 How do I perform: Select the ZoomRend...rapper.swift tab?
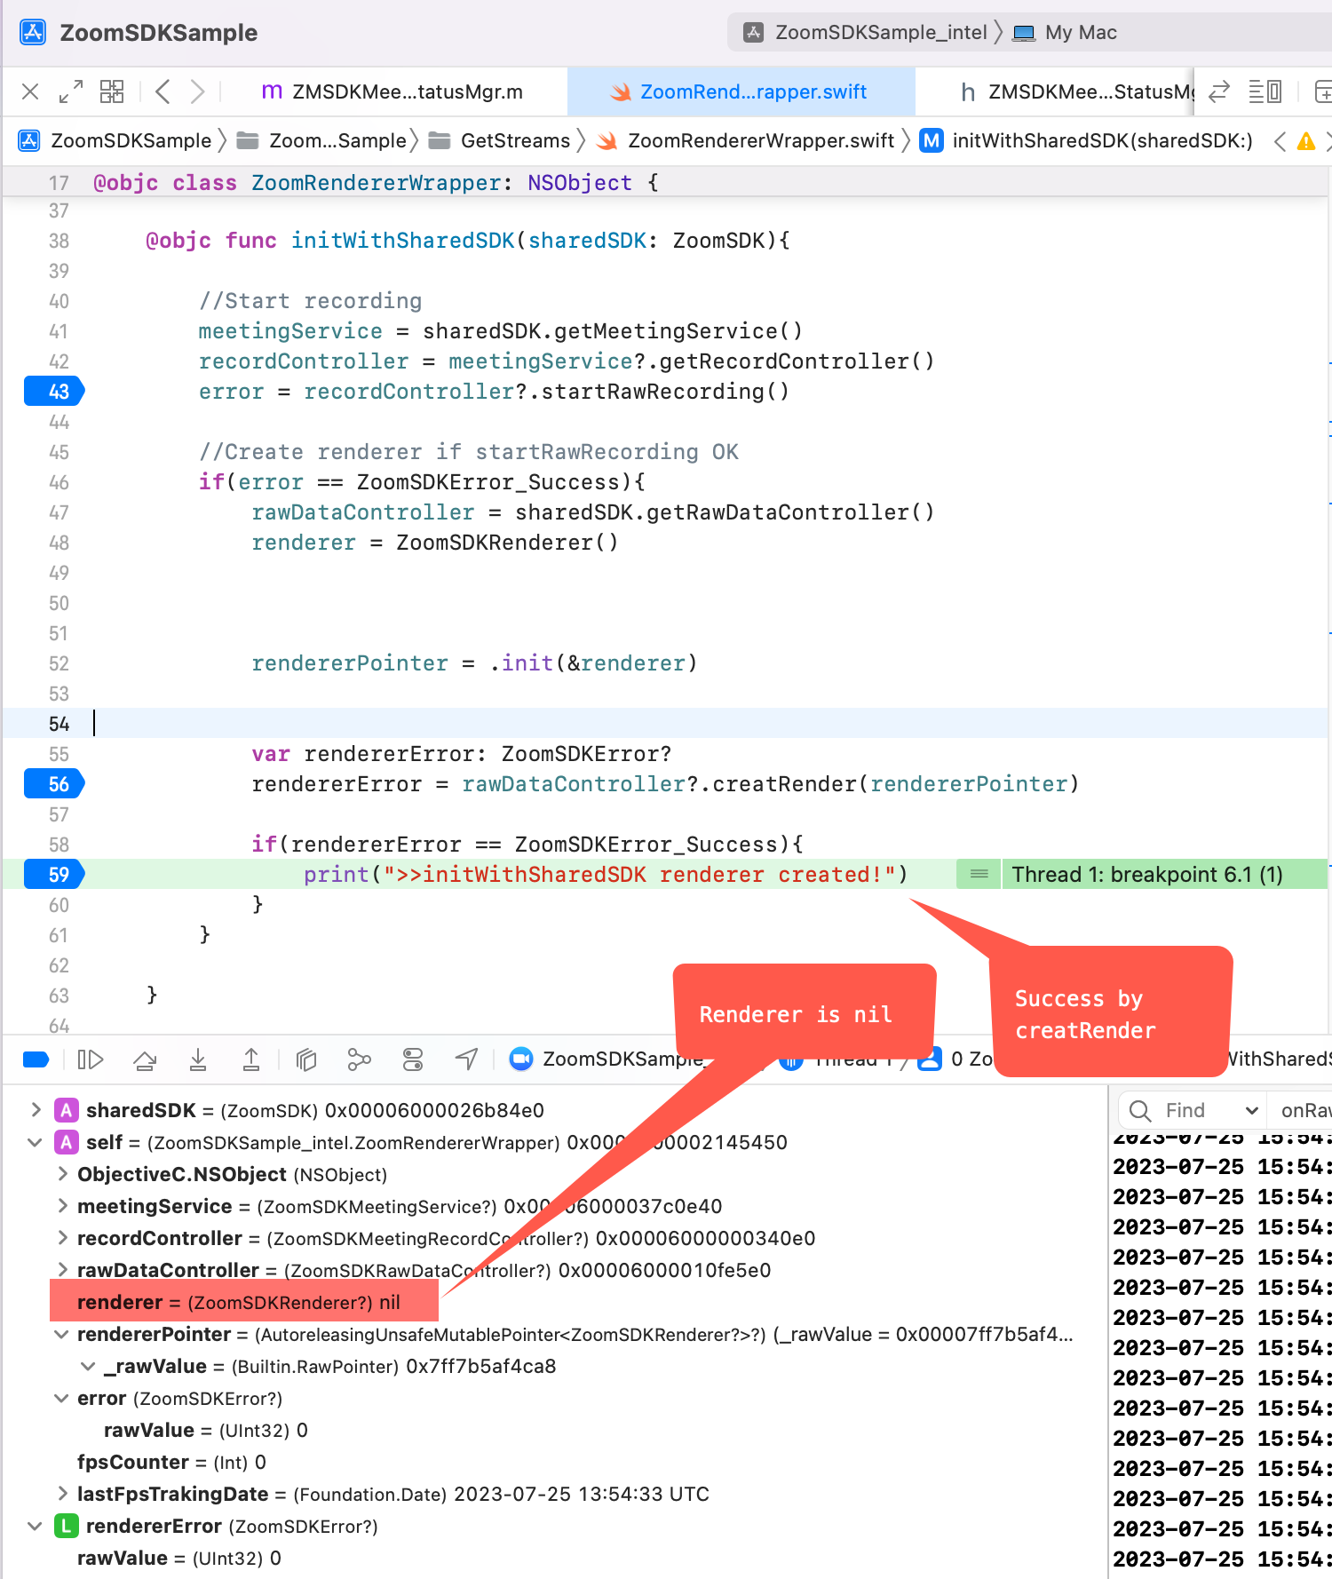pos(741,91)
